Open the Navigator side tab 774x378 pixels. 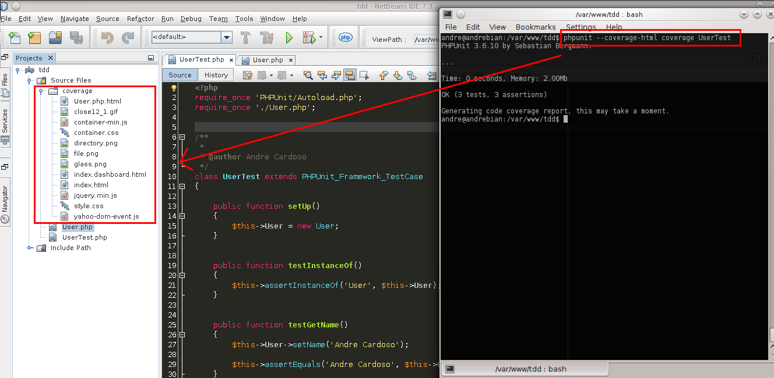point(5,204)
